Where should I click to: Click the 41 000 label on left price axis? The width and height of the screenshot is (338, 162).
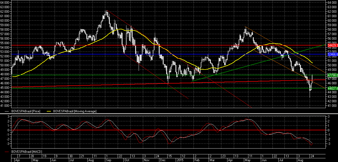coord(6,106)
